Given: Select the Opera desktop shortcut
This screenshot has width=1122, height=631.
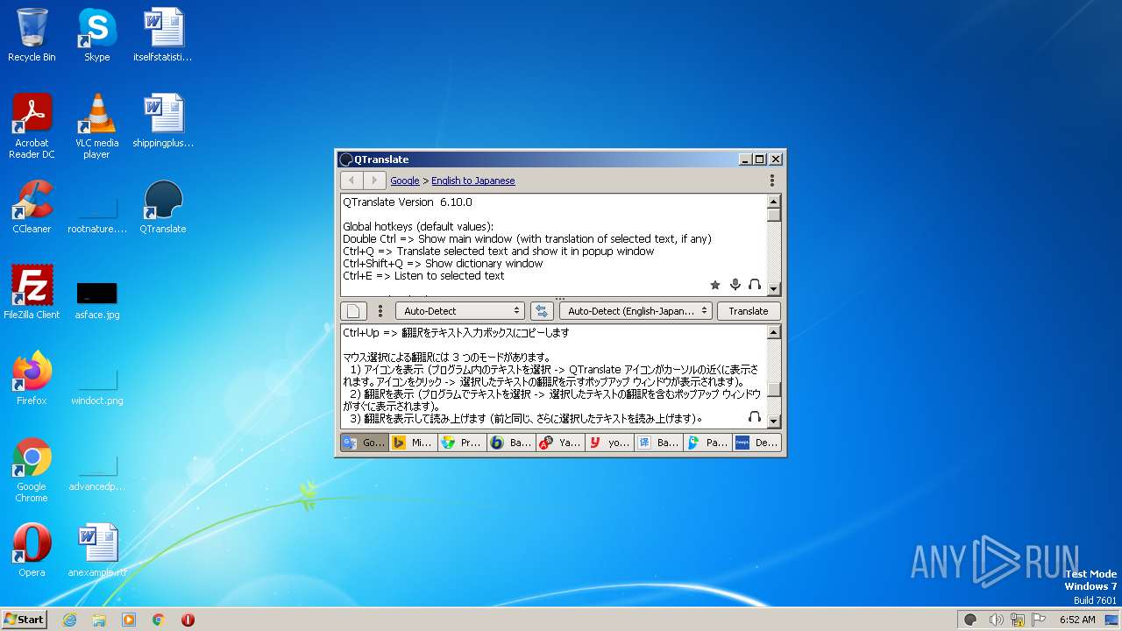Looking at the screenshot, I should pos(32,549).
